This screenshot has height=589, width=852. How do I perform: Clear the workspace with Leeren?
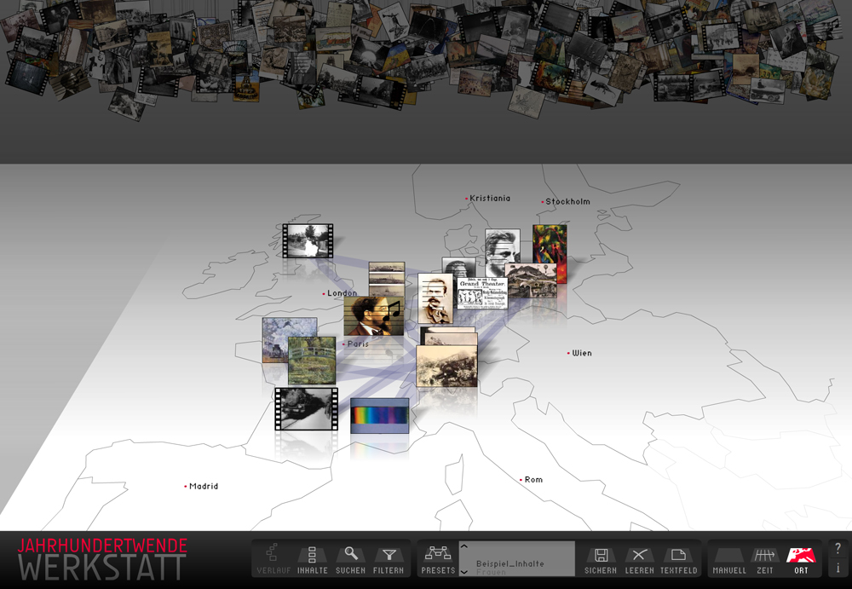(639, 561)
